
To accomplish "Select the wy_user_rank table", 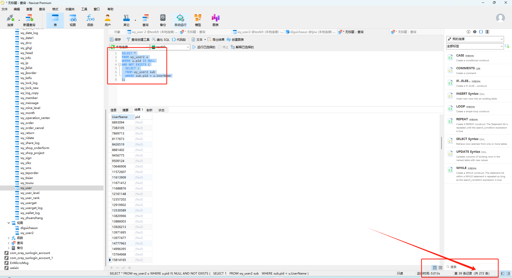I will tap(30, 198).
